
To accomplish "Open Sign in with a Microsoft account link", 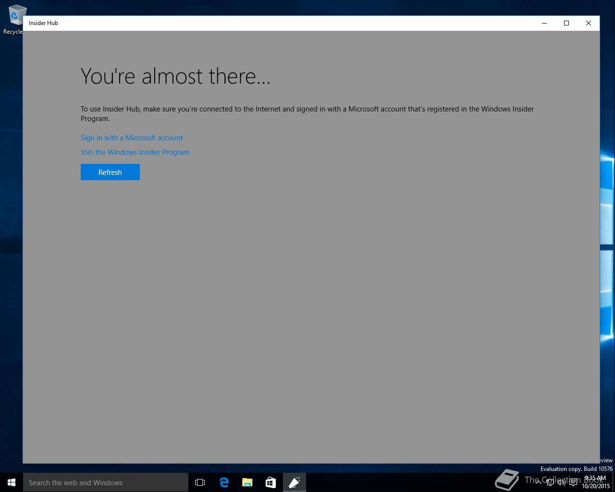I will pos(132,138).
